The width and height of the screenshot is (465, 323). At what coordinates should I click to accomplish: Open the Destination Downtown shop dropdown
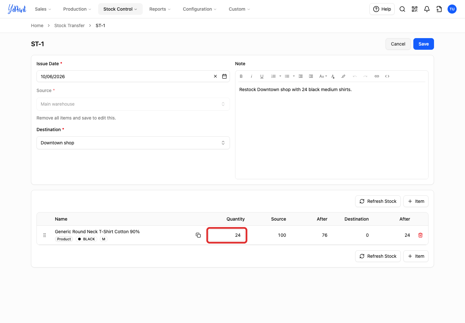click(x=133, y=143)
